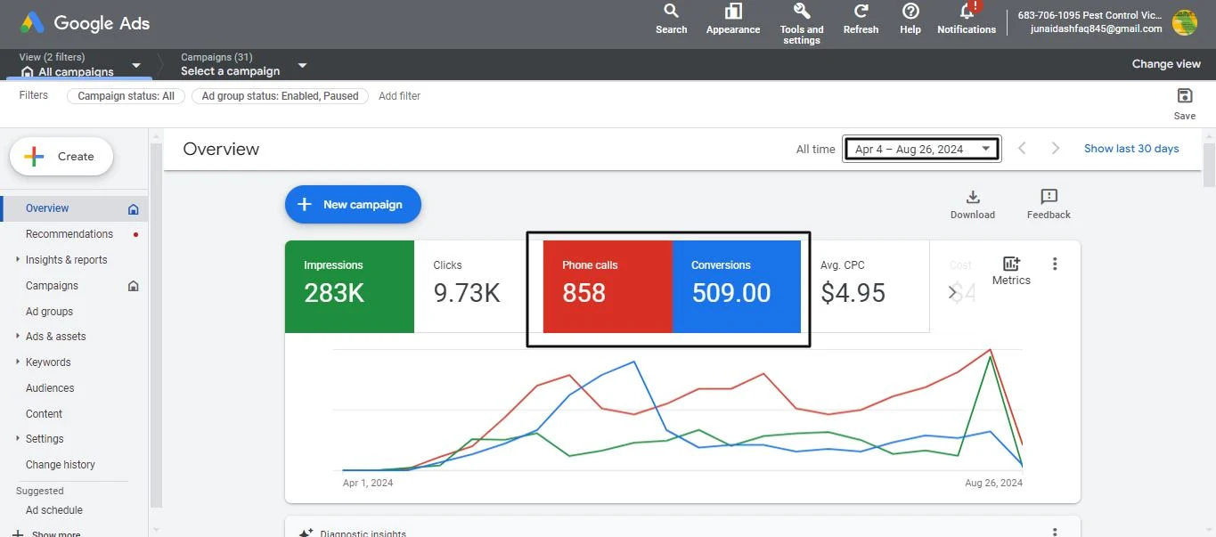Open the Notifications bell icon

(967, 12)
